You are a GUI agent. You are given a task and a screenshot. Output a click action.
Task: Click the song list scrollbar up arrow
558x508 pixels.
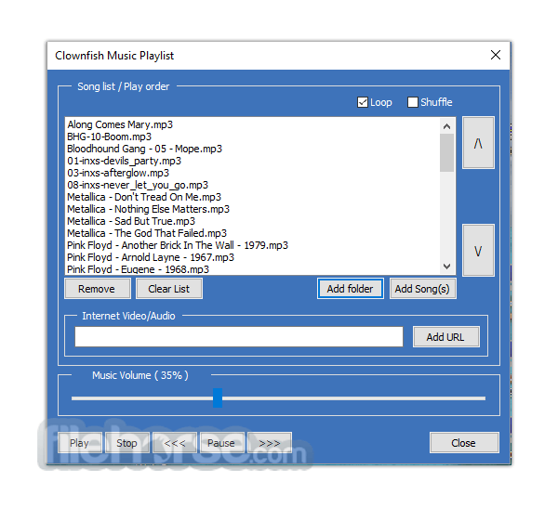coord(447,126)
